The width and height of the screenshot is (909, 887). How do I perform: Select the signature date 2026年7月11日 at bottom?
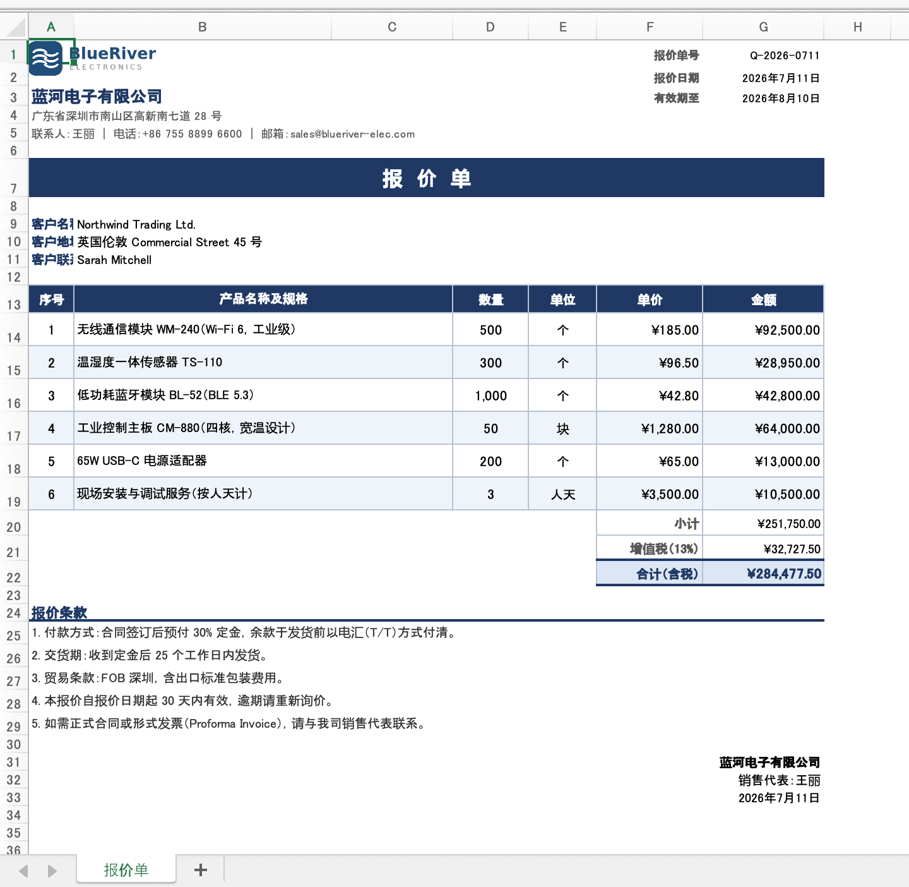click(780, 798)
